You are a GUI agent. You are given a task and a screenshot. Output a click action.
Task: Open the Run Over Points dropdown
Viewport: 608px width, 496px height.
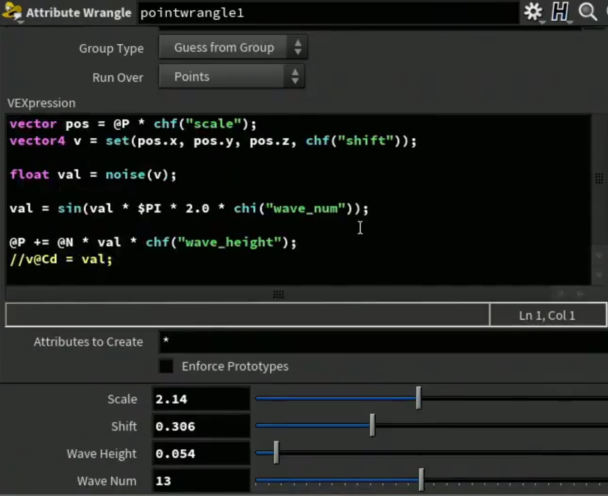(232, 77)
